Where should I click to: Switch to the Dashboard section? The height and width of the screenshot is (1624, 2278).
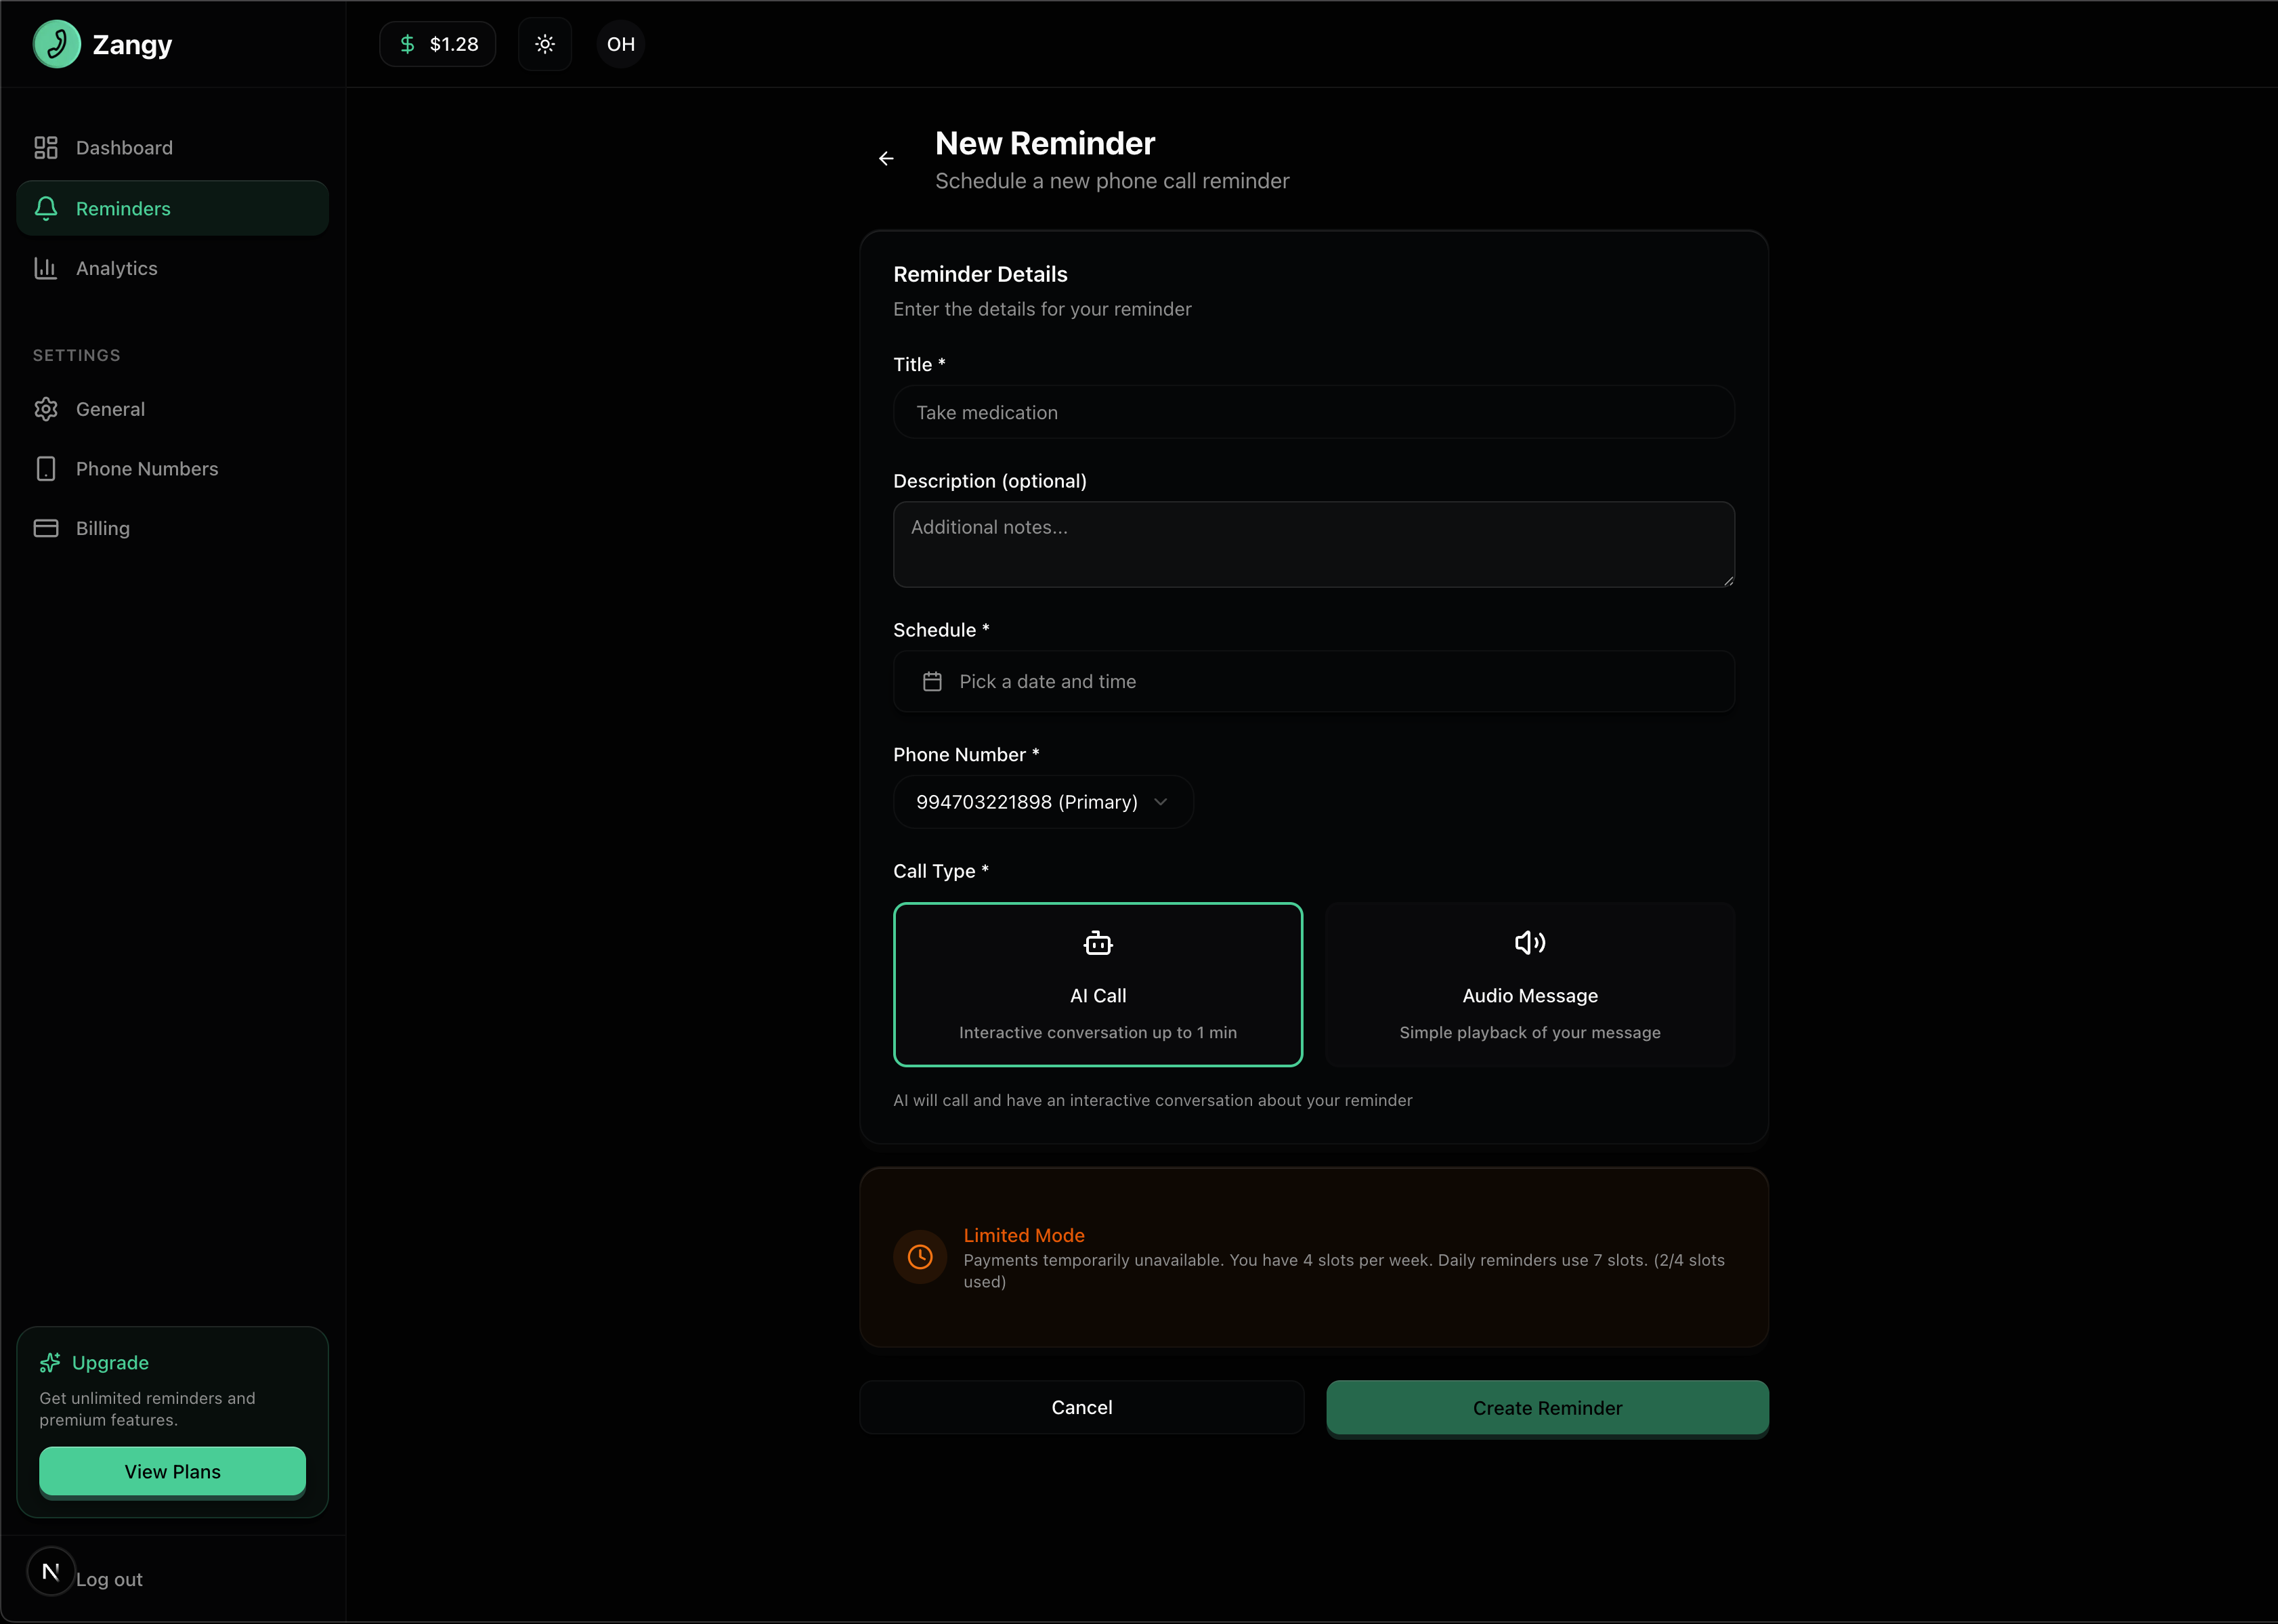123,147
